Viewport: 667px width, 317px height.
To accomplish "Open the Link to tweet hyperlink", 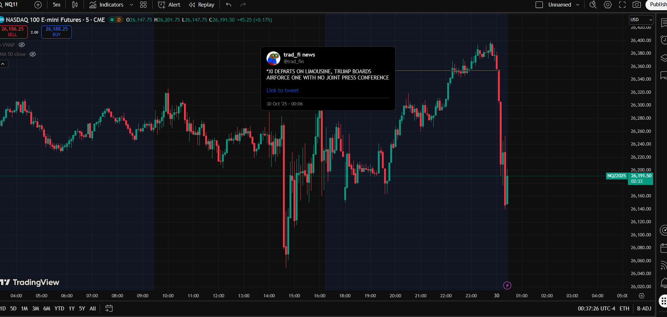I will click(x=282, y=90).
